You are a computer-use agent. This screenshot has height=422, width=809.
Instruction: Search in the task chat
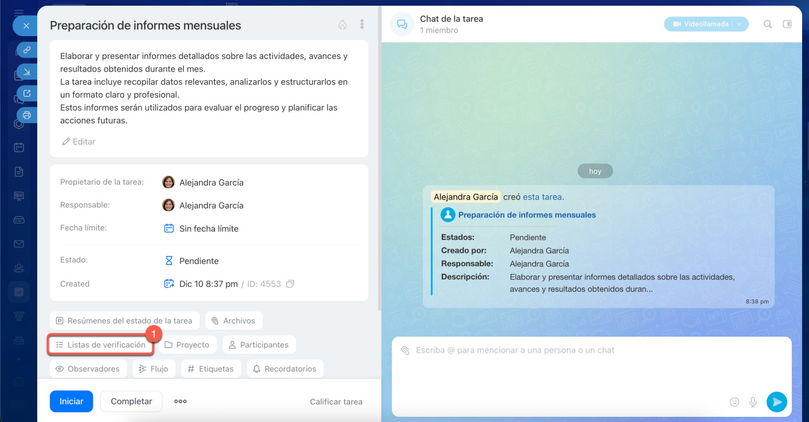767,25
